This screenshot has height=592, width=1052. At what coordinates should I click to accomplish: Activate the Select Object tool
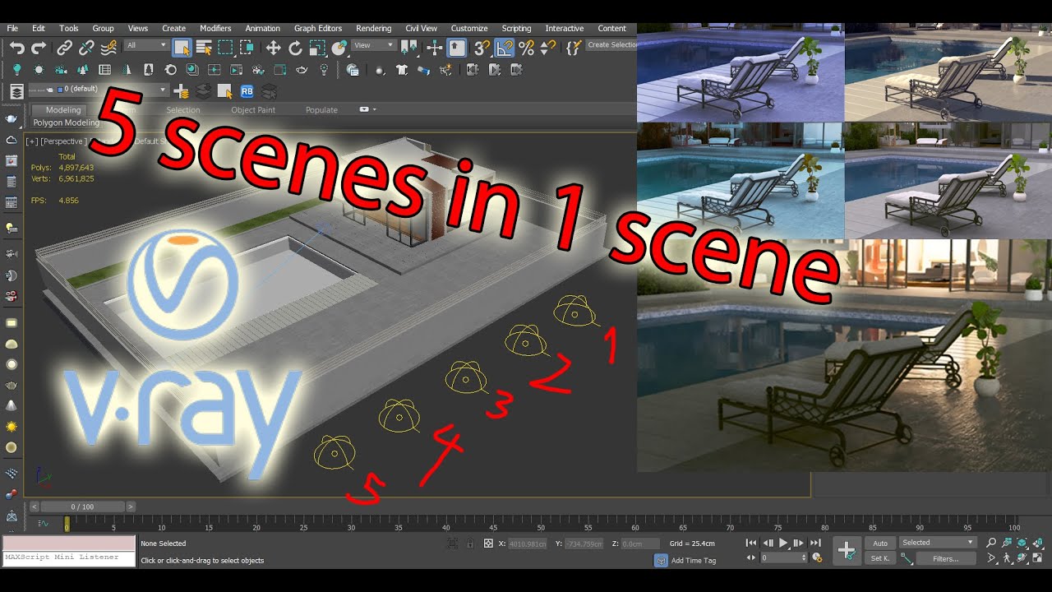182,49
